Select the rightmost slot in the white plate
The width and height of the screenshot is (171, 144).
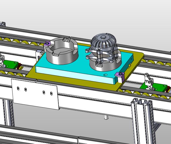[x=51, y=93]
